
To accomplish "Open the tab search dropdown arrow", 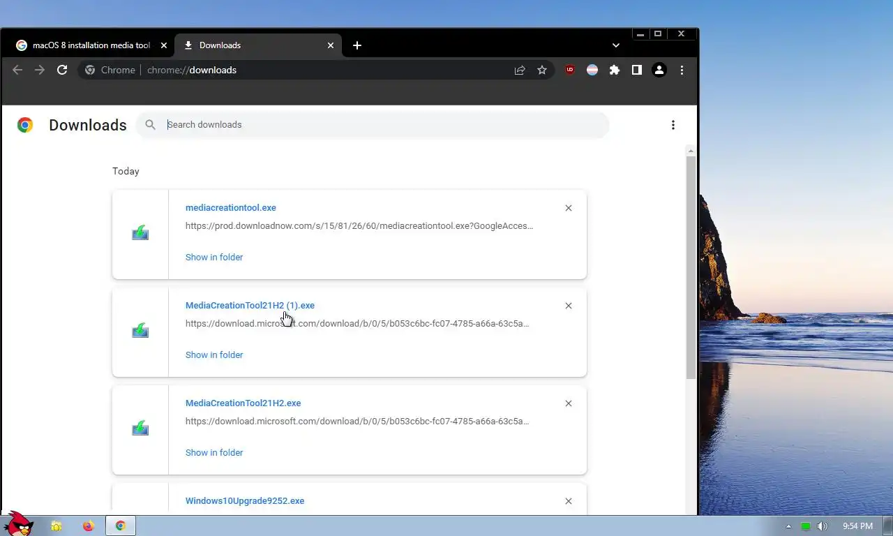I will tap(616, 45).
